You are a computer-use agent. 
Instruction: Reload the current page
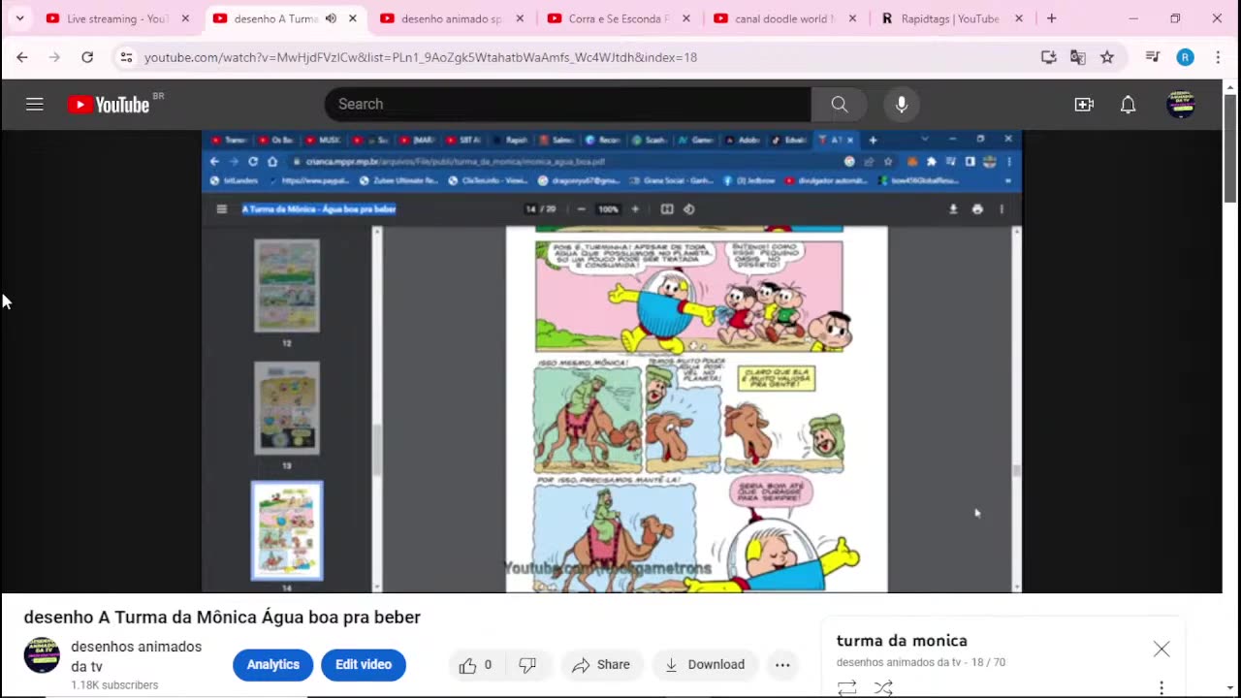(x=87, y=57)
